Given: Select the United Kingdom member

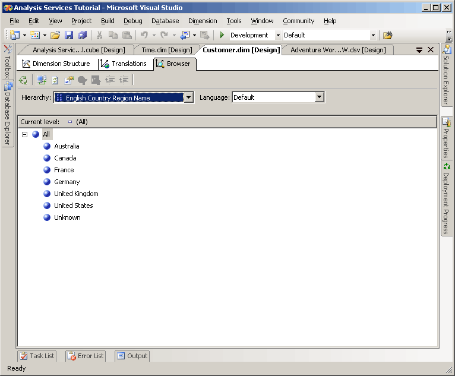Looking at the screenshot, I should point(76,194).
